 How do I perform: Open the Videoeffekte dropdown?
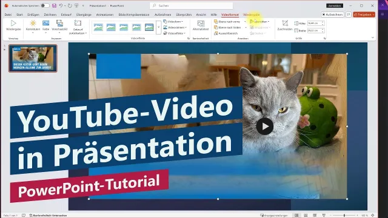point(175,33)
